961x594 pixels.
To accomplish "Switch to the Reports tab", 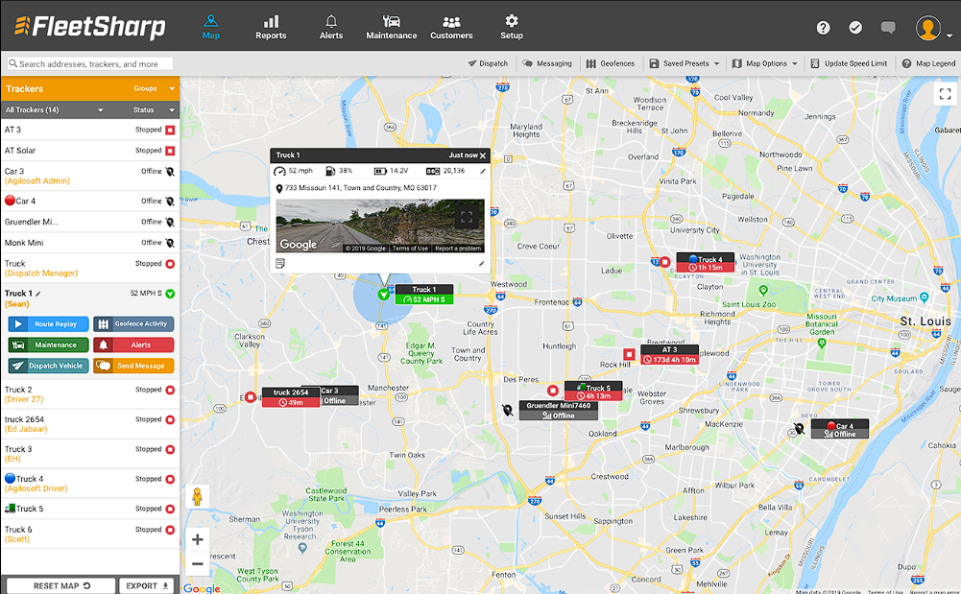I will pos(271,26).
